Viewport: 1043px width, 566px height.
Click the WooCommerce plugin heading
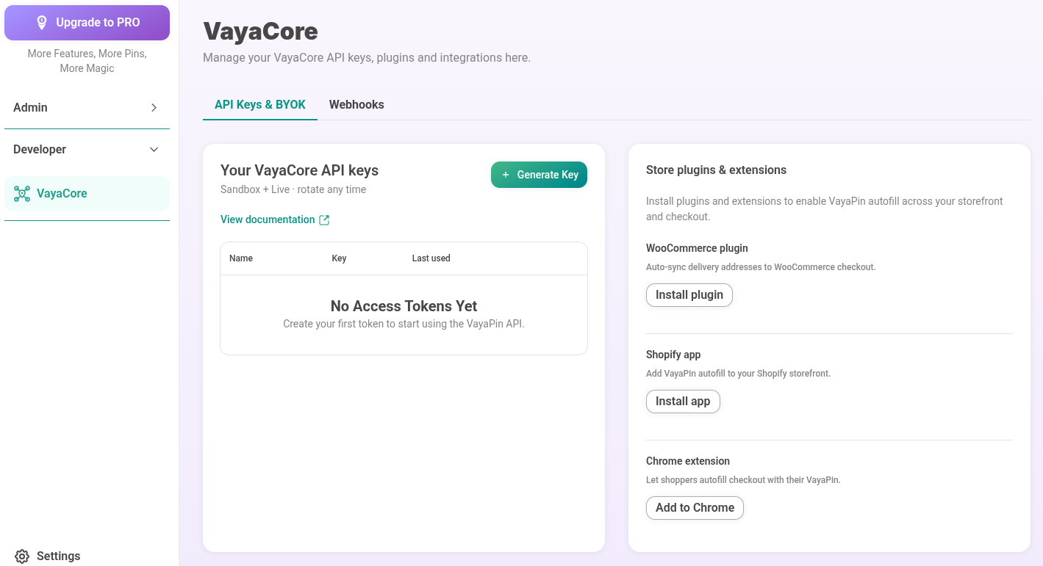point(697,248)
